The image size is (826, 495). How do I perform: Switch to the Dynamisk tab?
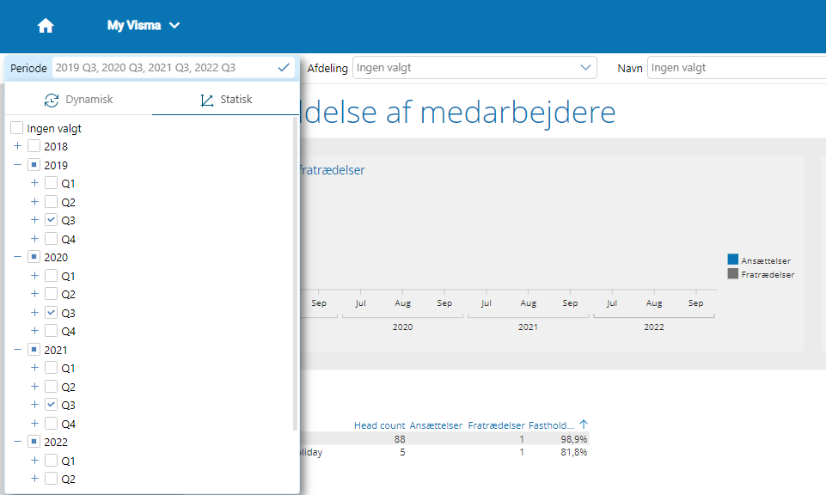tap(78, 100)
